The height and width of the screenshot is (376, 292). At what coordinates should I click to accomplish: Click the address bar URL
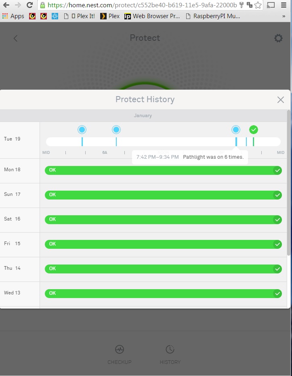click(x=142, y=5)
